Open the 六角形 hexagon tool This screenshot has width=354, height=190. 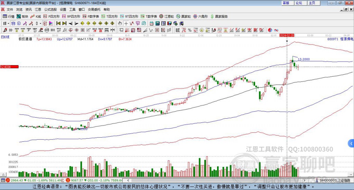(x=201, y=17)
